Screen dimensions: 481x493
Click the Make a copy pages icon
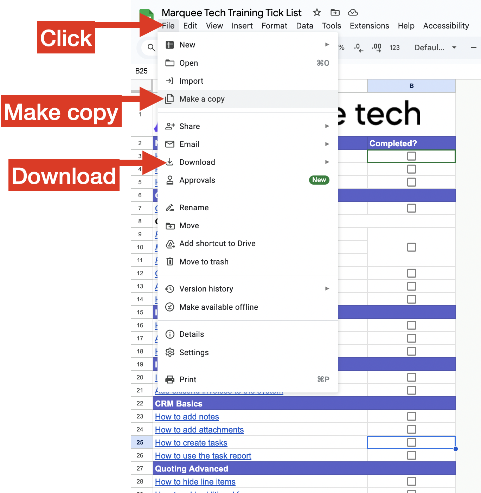[170, 99]
